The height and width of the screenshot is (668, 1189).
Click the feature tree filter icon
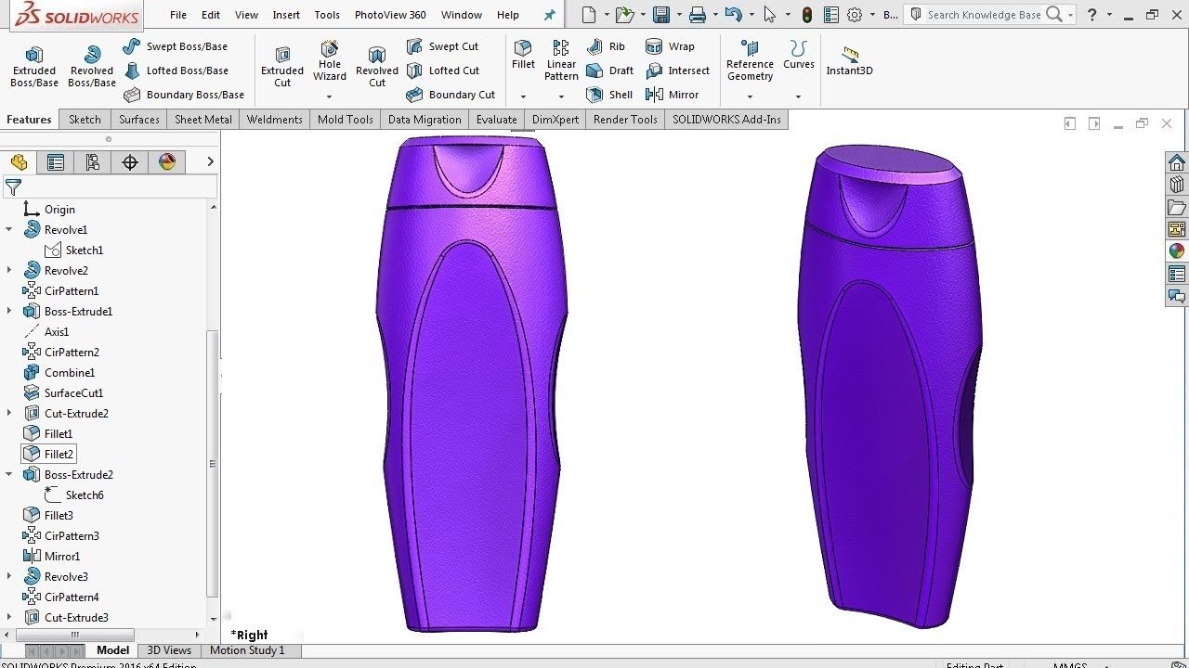point(13,187)
